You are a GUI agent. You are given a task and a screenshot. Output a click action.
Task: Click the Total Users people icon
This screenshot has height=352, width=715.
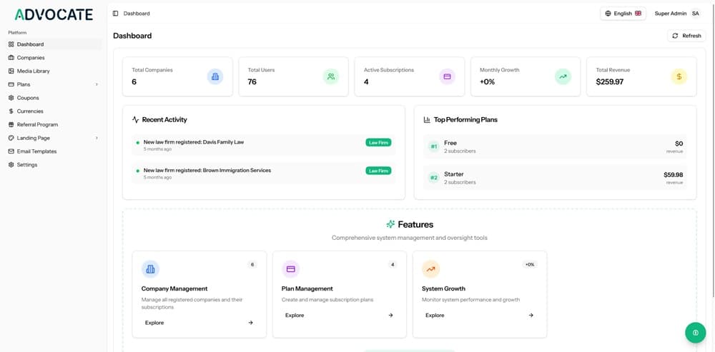pos(330,76)
